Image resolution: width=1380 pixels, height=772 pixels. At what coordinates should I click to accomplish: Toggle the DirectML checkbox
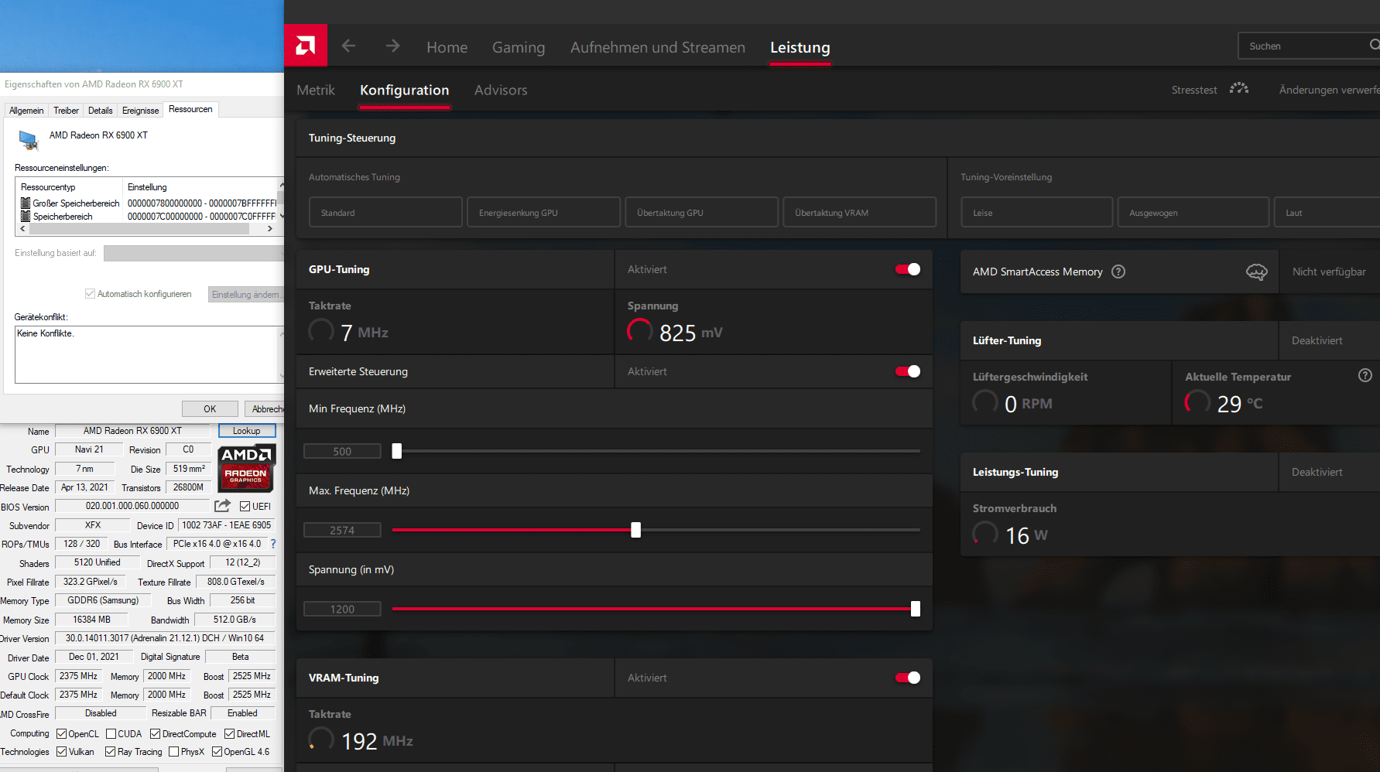click(229, 734)
